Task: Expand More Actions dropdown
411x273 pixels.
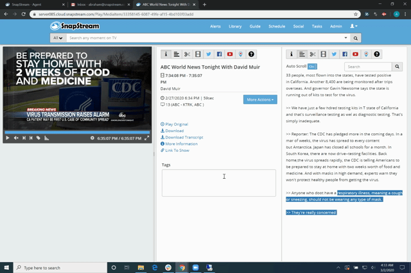Action: (x=260, y=99)
